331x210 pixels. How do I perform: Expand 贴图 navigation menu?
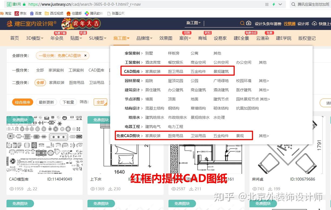tap(76, 38)
